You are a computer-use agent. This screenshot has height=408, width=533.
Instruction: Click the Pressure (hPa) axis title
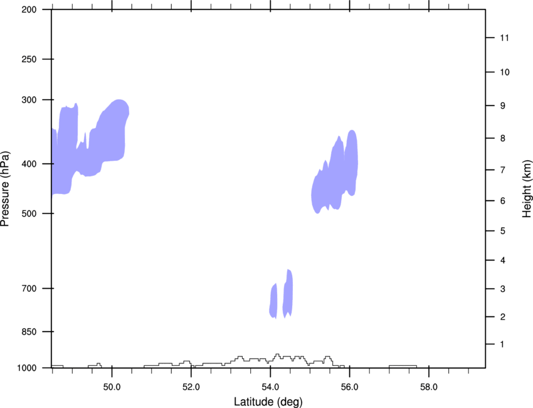point(5,189)
